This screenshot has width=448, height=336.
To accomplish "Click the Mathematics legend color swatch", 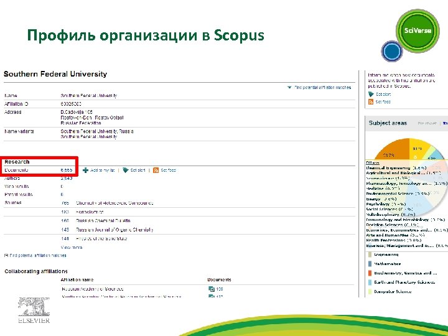I will pyautogui.click(x=370, y=264).
